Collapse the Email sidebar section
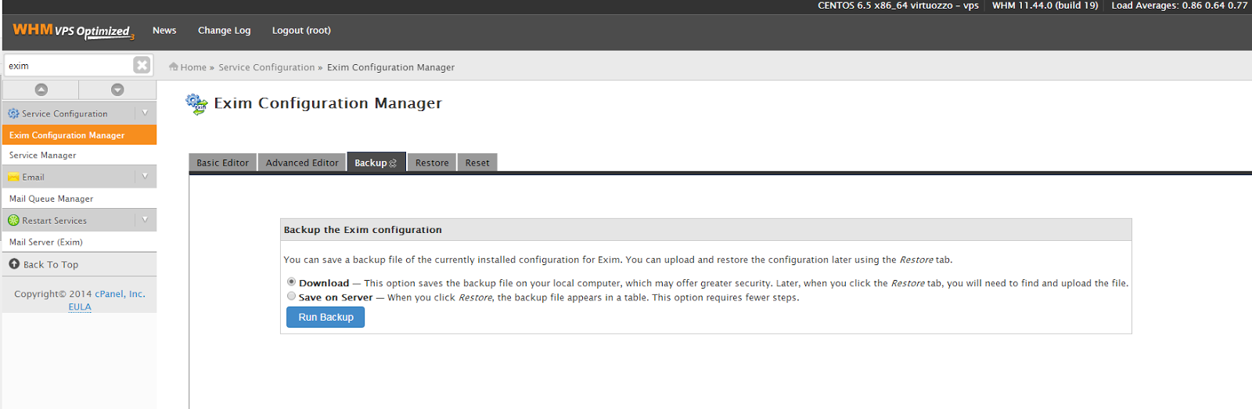 [145, 177]
